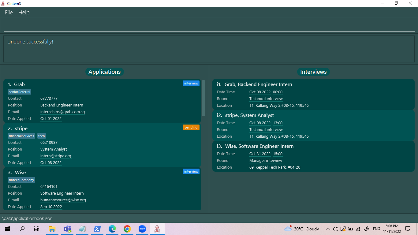
Task: Click the fintechCompany tag
Action: 21,180
